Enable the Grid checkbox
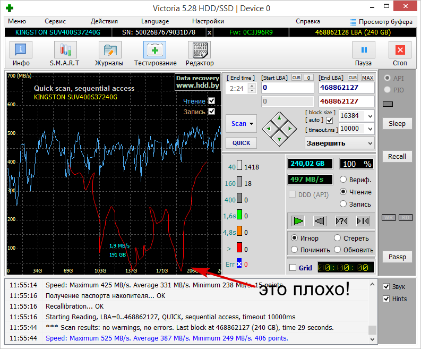The height and width of the screenshot is (349, 421). pyautogui.click(x=293, y=268)
